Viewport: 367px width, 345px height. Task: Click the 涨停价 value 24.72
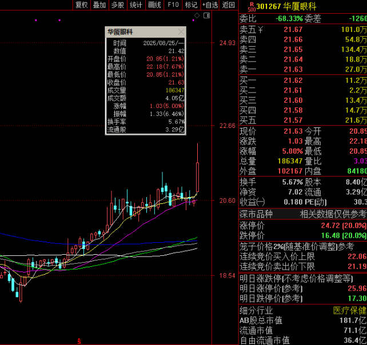coord(330,226)
